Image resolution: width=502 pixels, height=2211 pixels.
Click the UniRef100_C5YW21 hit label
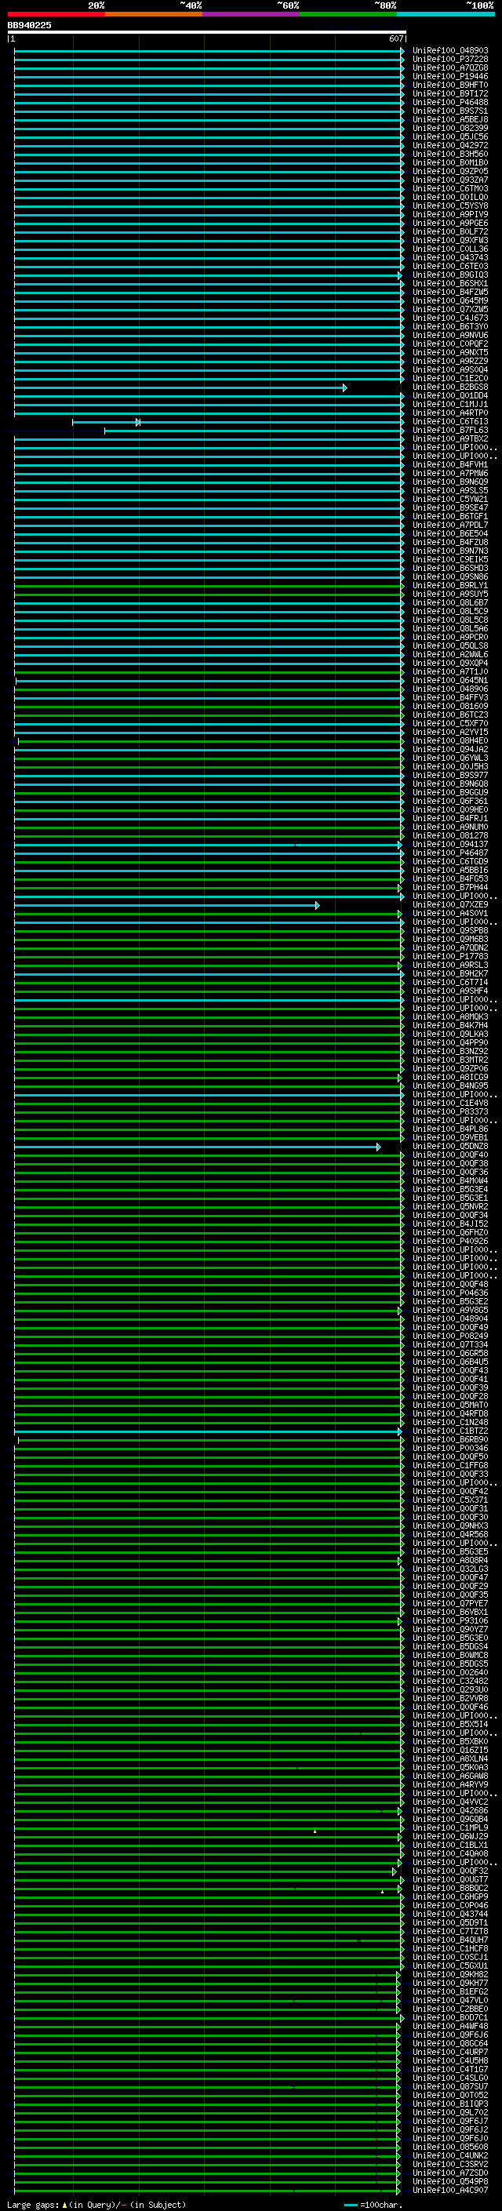coord(450,499)
